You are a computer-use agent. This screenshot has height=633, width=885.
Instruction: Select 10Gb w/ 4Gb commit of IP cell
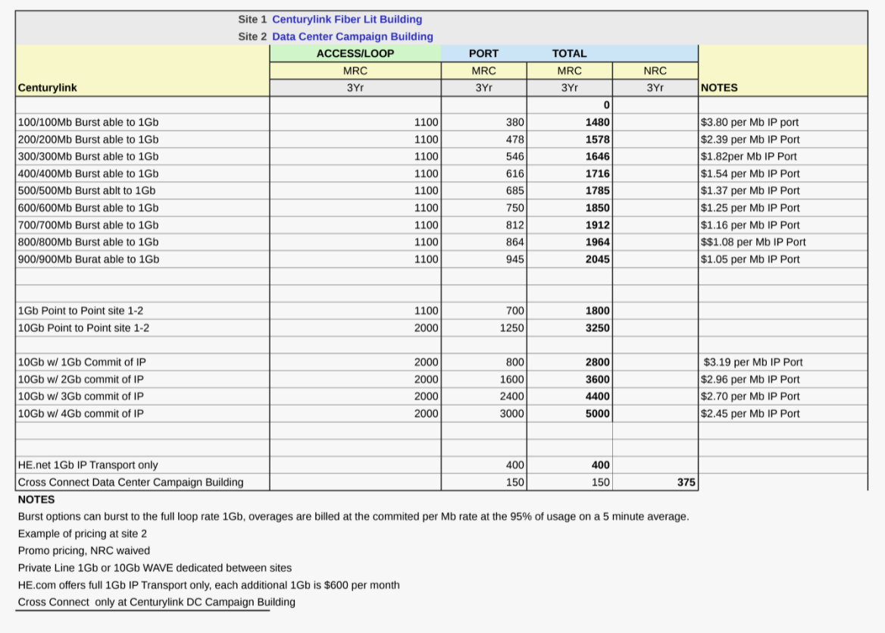point(81,414)
